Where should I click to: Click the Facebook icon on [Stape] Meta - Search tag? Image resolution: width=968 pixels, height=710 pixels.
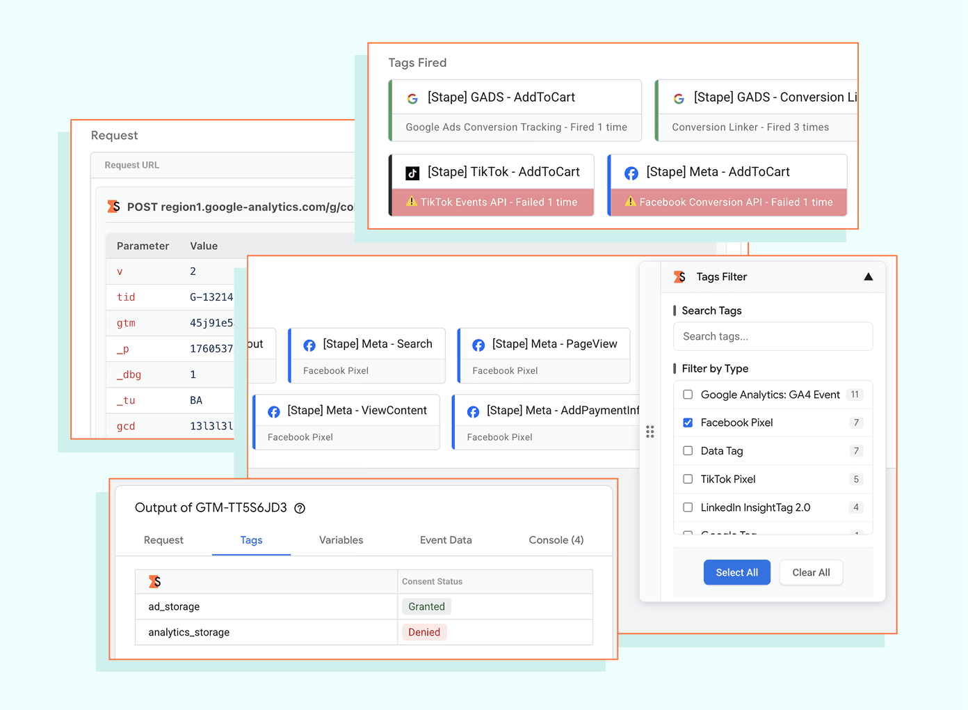309,345
